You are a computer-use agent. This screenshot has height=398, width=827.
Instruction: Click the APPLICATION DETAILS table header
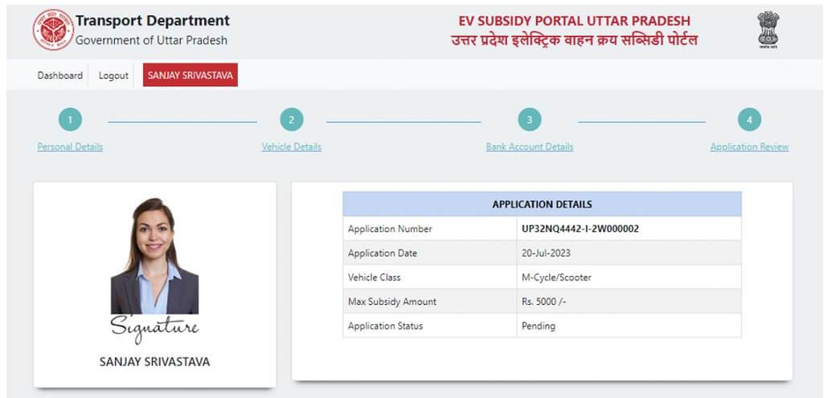pos(542,205)
